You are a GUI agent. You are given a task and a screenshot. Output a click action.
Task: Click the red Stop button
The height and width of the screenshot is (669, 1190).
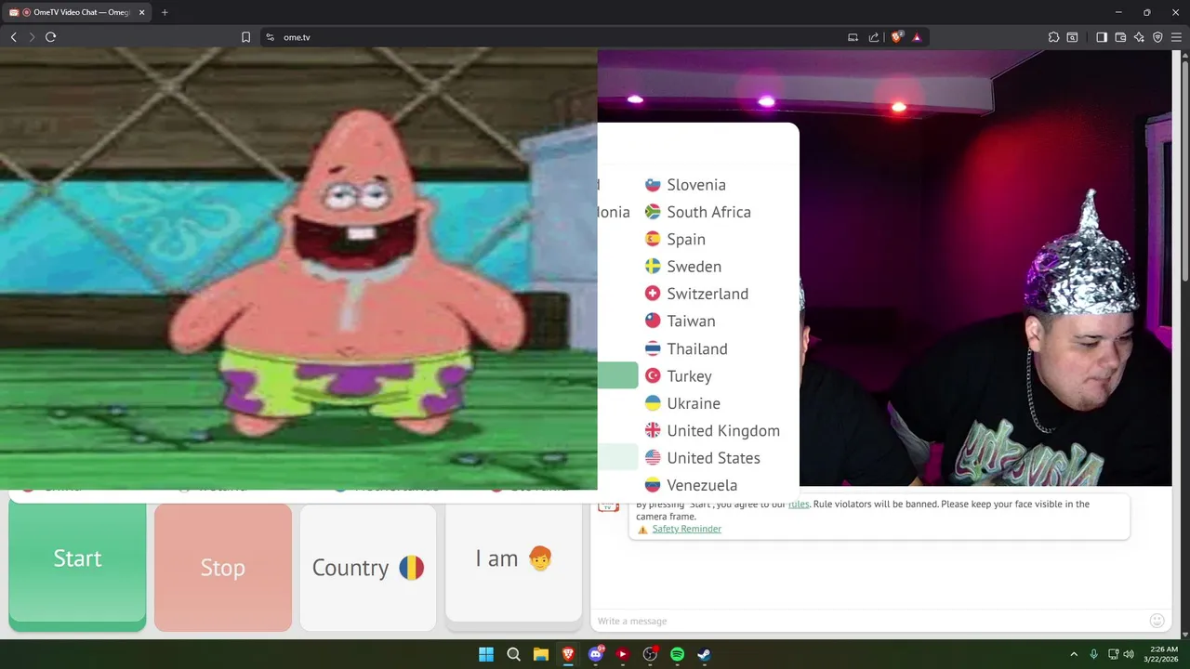tap(222, 568)
